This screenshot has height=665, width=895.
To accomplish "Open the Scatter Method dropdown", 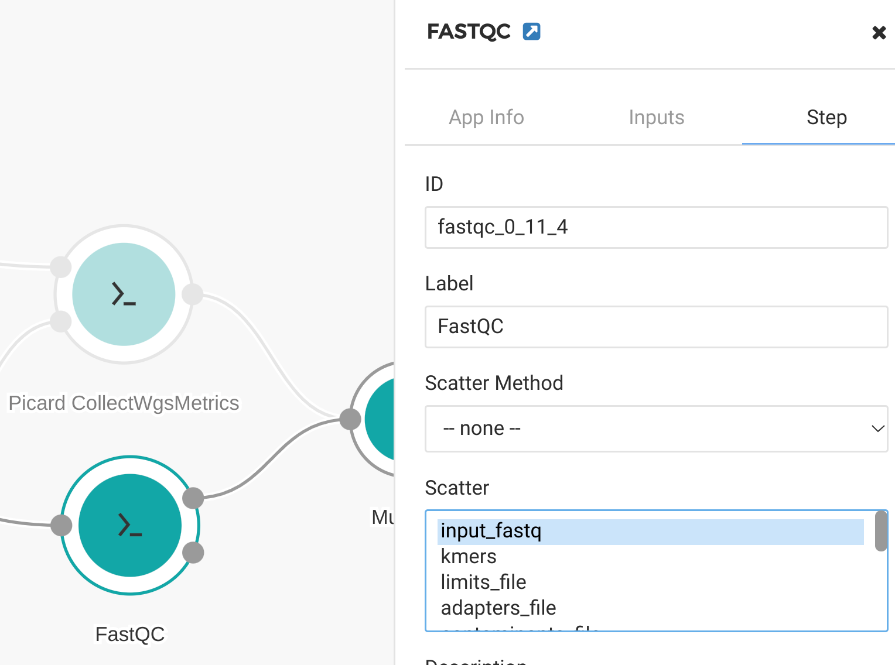I will coord(657,429).
